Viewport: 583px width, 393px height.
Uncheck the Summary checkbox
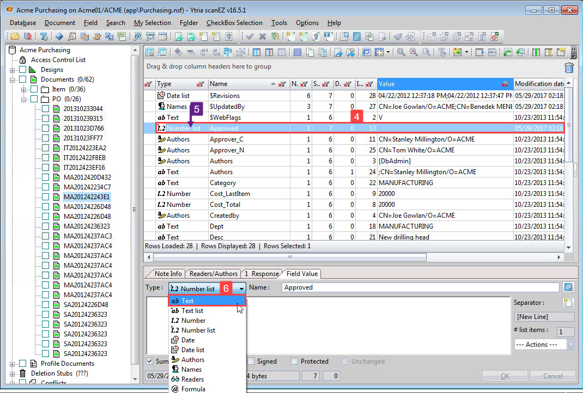click(149, 361)
